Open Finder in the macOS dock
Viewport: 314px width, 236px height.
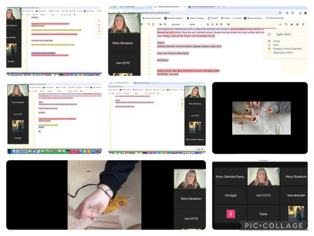click(x=13, y=151)
